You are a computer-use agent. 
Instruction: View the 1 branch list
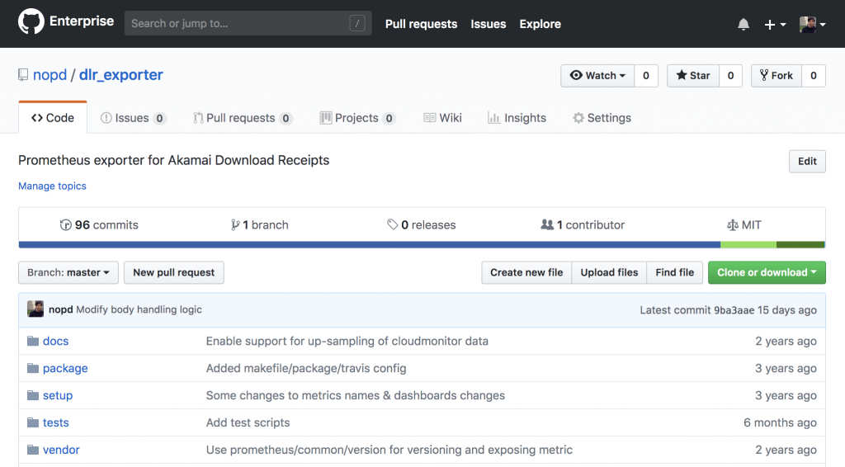tap(260, 224)
